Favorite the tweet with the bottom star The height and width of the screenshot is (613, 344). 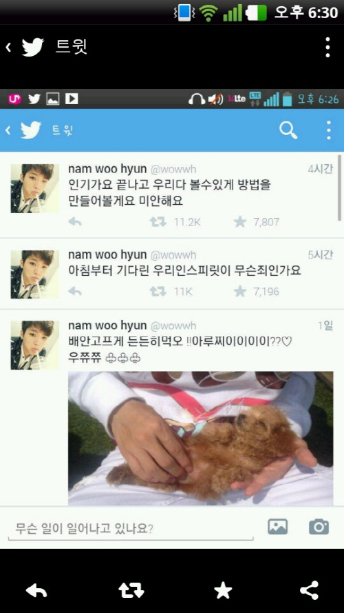(223, 590)
